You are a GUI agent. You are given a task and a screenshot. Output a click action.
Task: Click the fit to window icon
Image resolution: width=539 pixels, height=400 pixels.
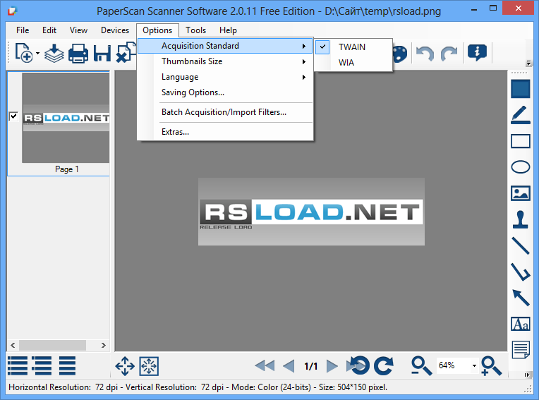point(149,366)
